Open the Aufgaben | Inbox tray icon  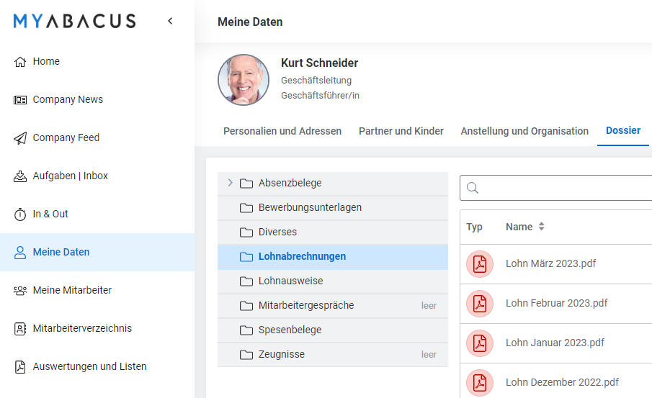pyautogui.click(x=20, y=176)
